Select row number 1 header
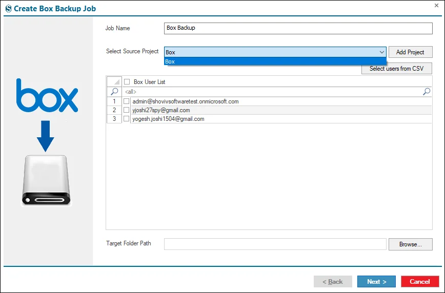 pos(114,101)
